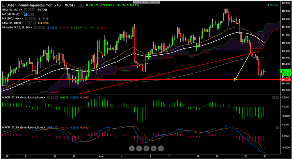Click the 2:02:25 countdown label
The height and width of the screenshot is (159, 292).
[x=286, y=74]
